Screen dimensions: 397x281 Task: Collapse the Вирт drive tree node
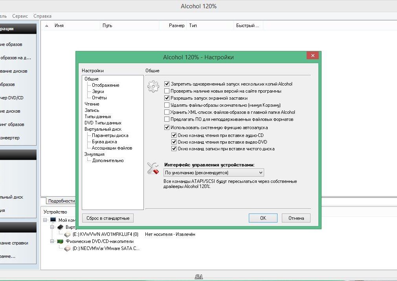point(52,227)
